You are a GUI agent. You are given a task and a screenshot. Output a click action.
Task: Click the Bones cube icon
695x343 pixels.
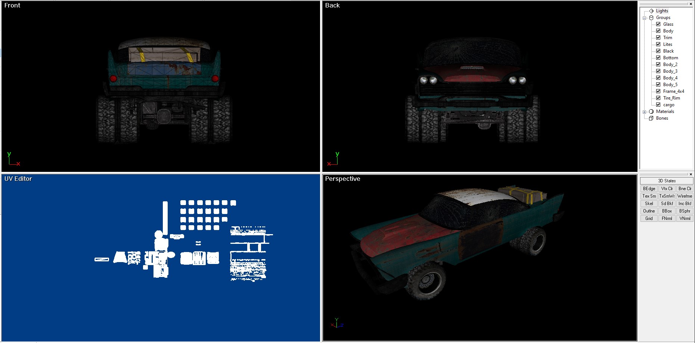[x=651, y=118]
